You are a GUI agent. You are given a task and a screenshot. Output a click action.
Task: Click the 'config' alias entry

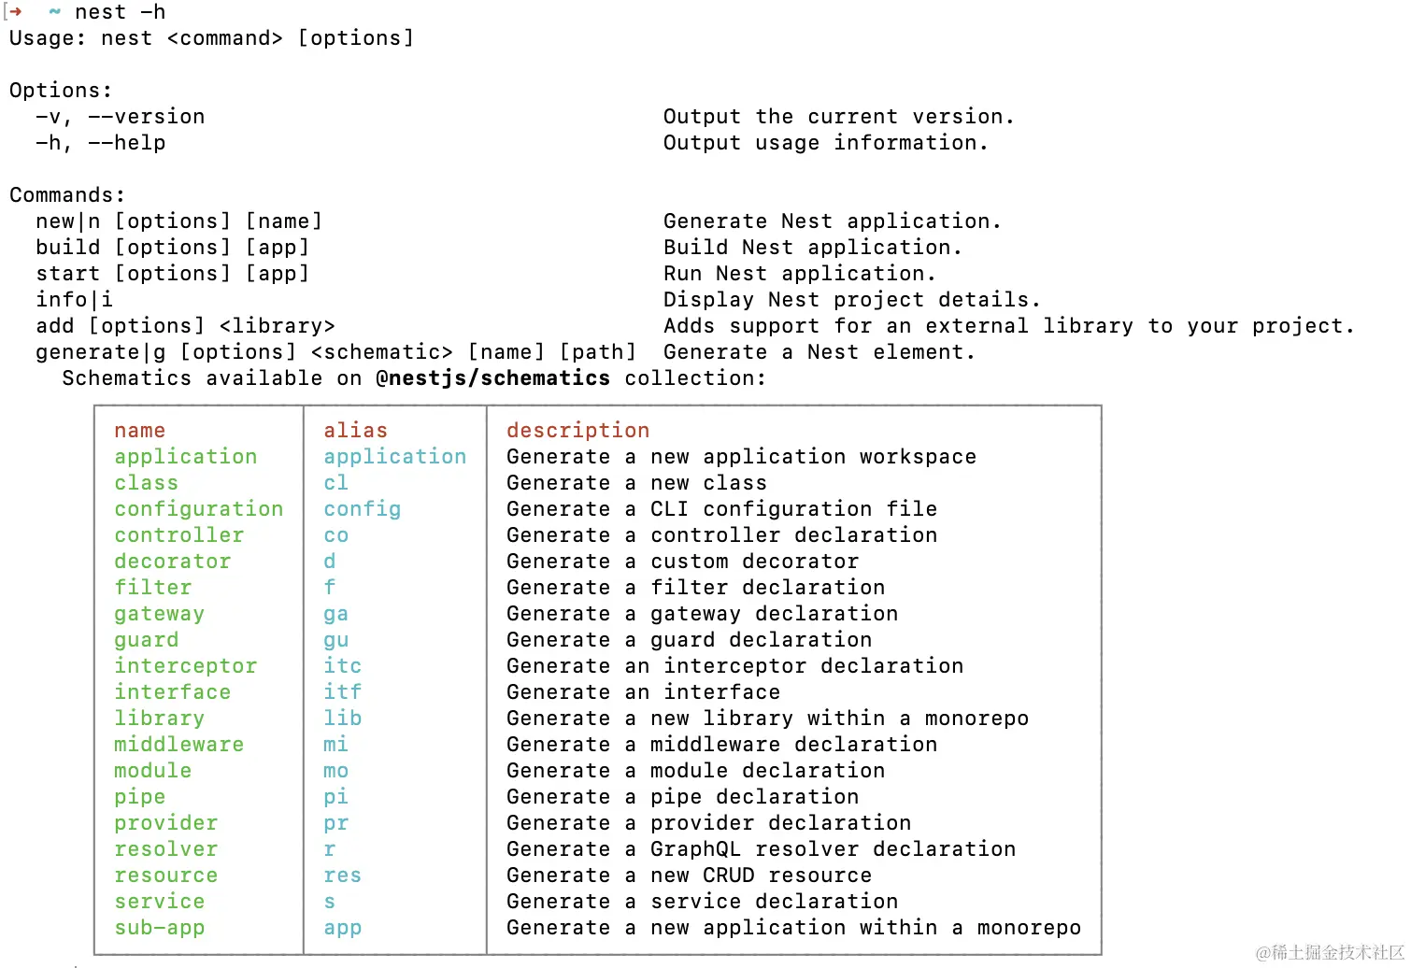(x=363, y=509)
